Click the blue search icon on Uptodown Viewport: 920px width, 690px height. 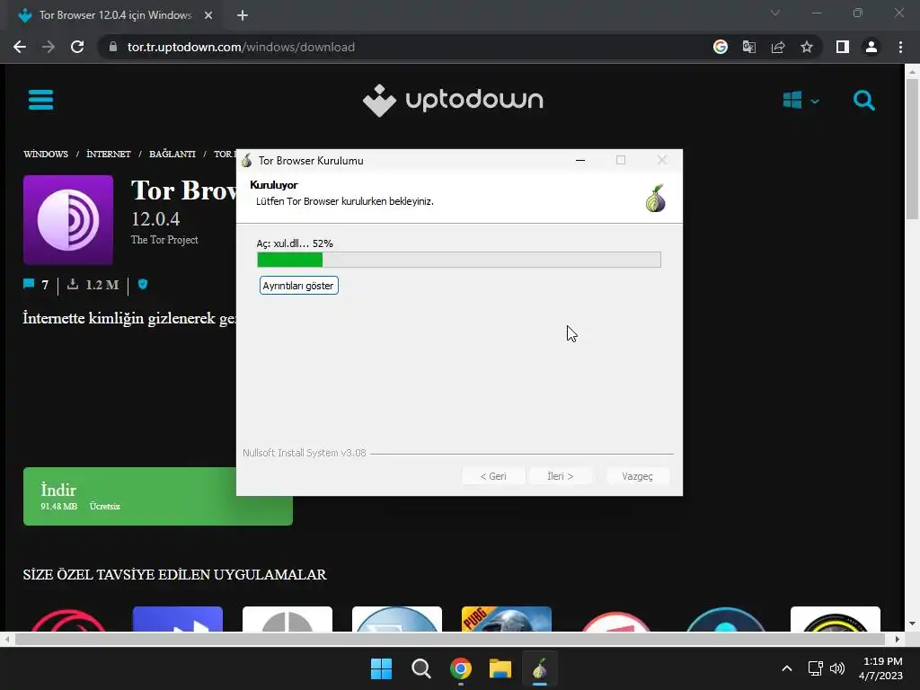point(863,101)
